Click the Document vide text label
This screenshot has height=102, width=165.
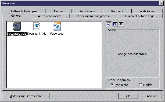pos(17,34)
